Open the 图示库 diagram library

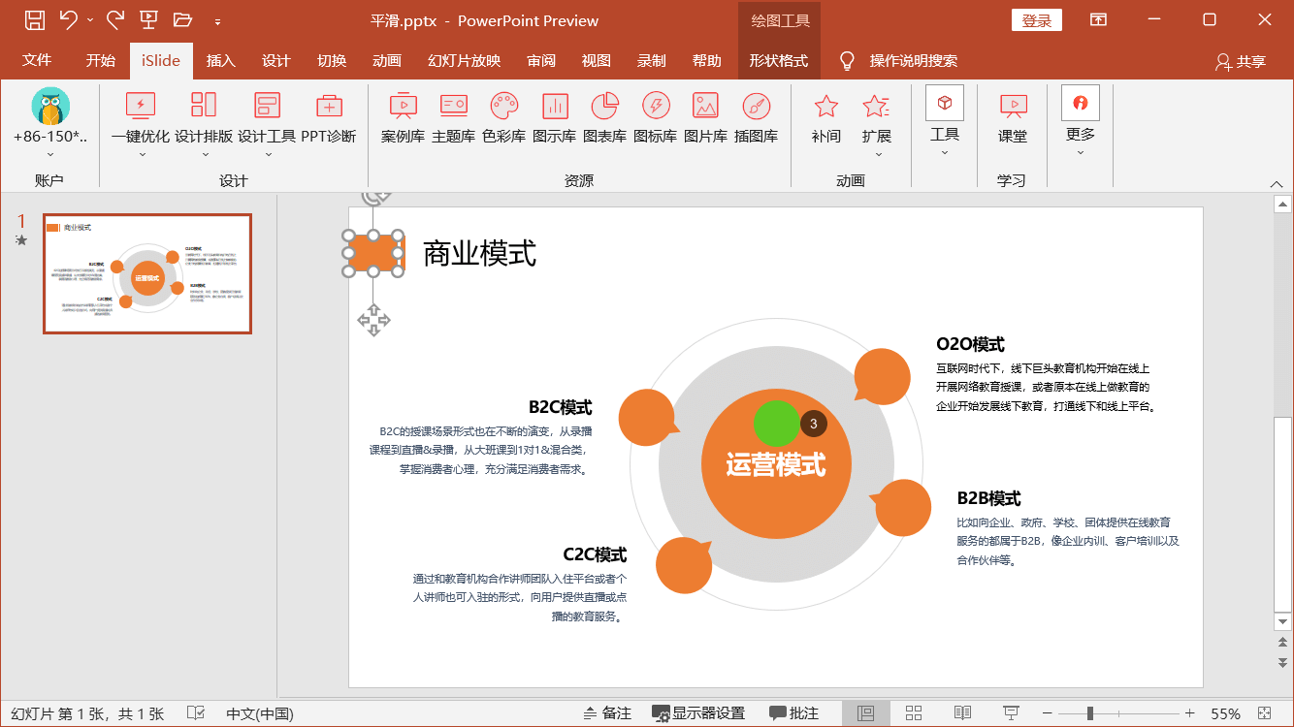pos(555,118)
